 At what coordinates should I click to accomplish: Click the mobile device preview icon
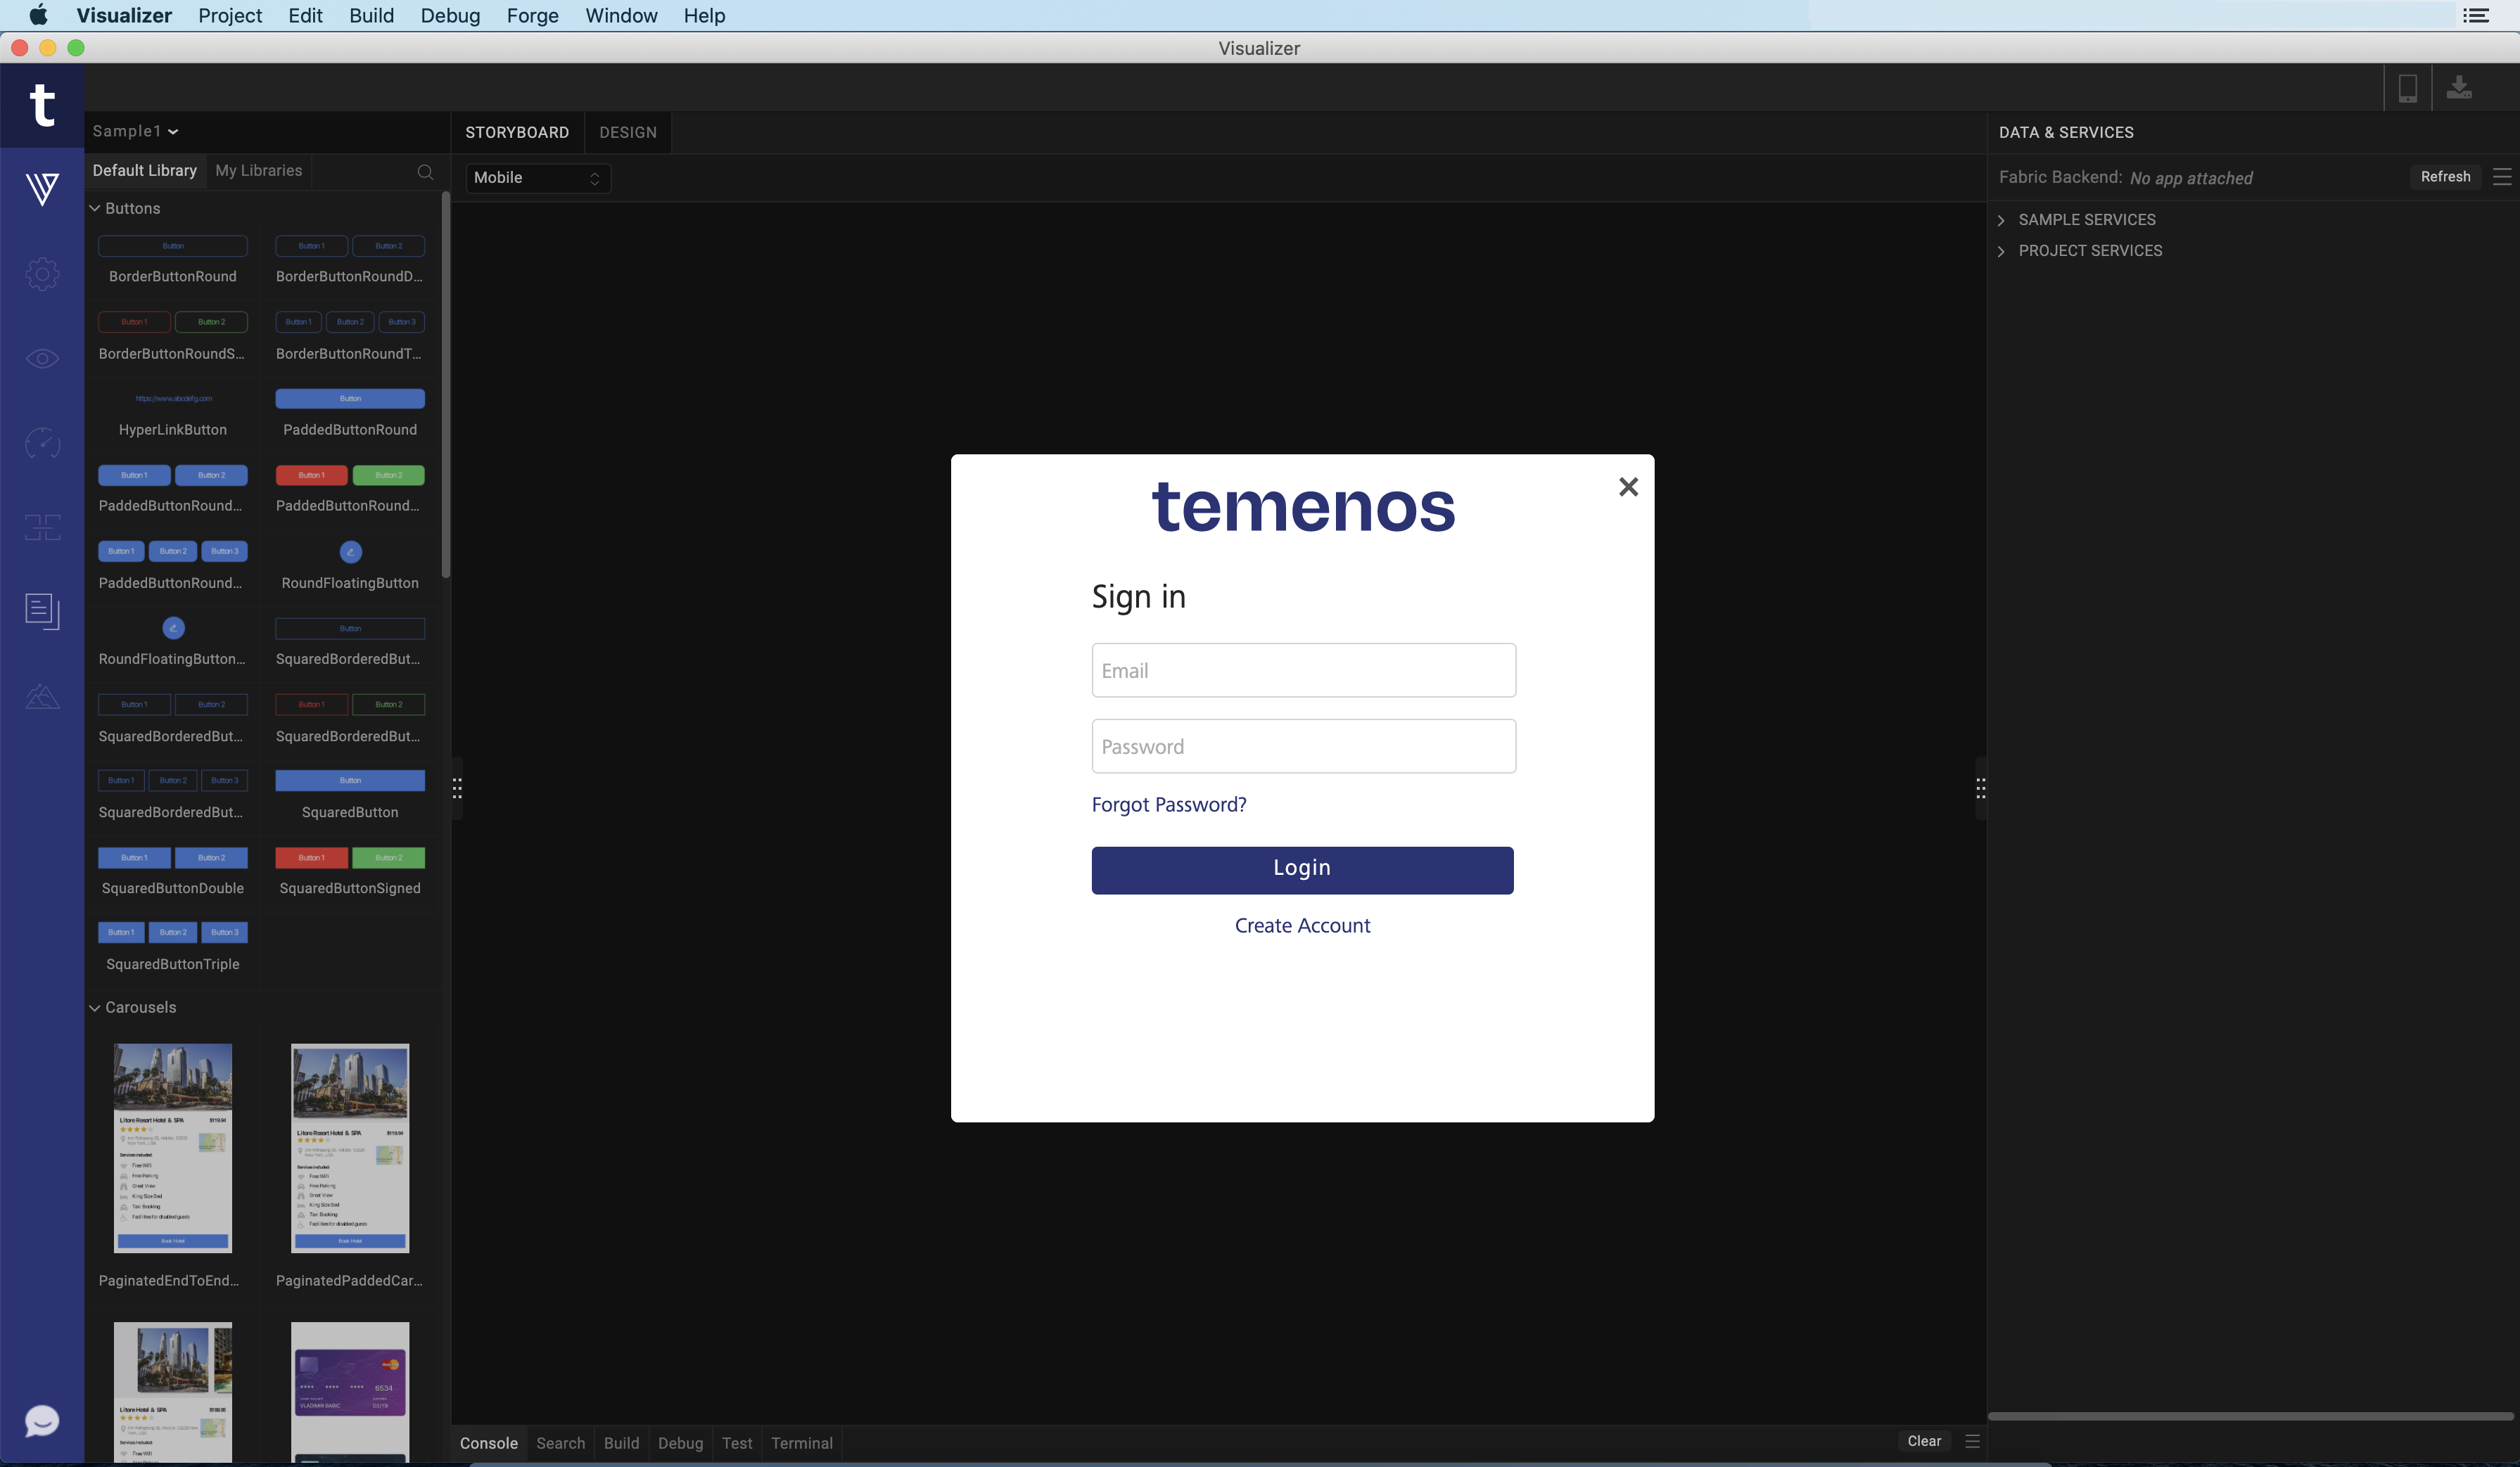click(x=2407, y=88)
